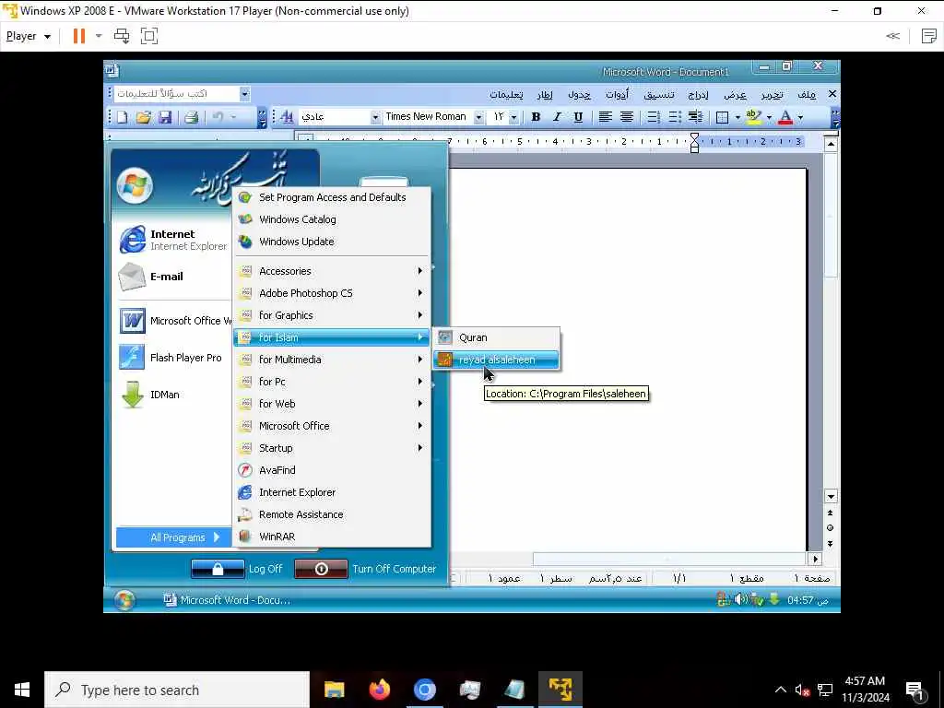Open Windows Catalog entry
Image resolution: width=944 pixels, height=708 pixels.
coord(331,219)
